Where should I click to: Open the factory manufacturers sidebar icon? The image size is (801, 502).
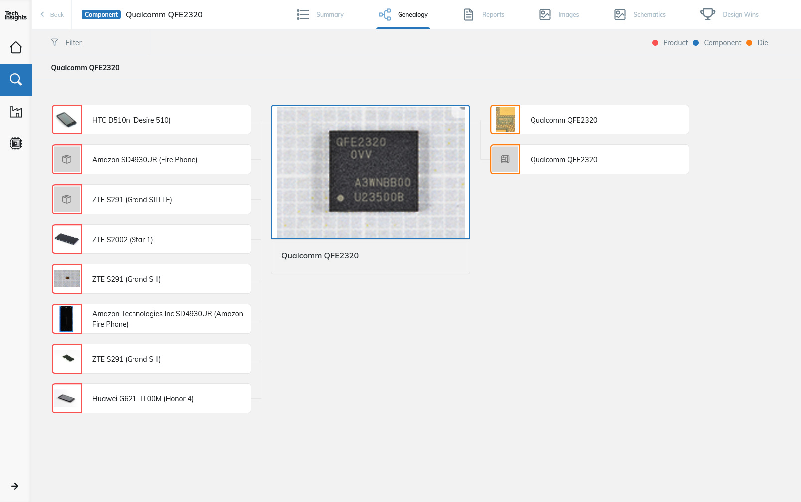click(x=16, y=112)
